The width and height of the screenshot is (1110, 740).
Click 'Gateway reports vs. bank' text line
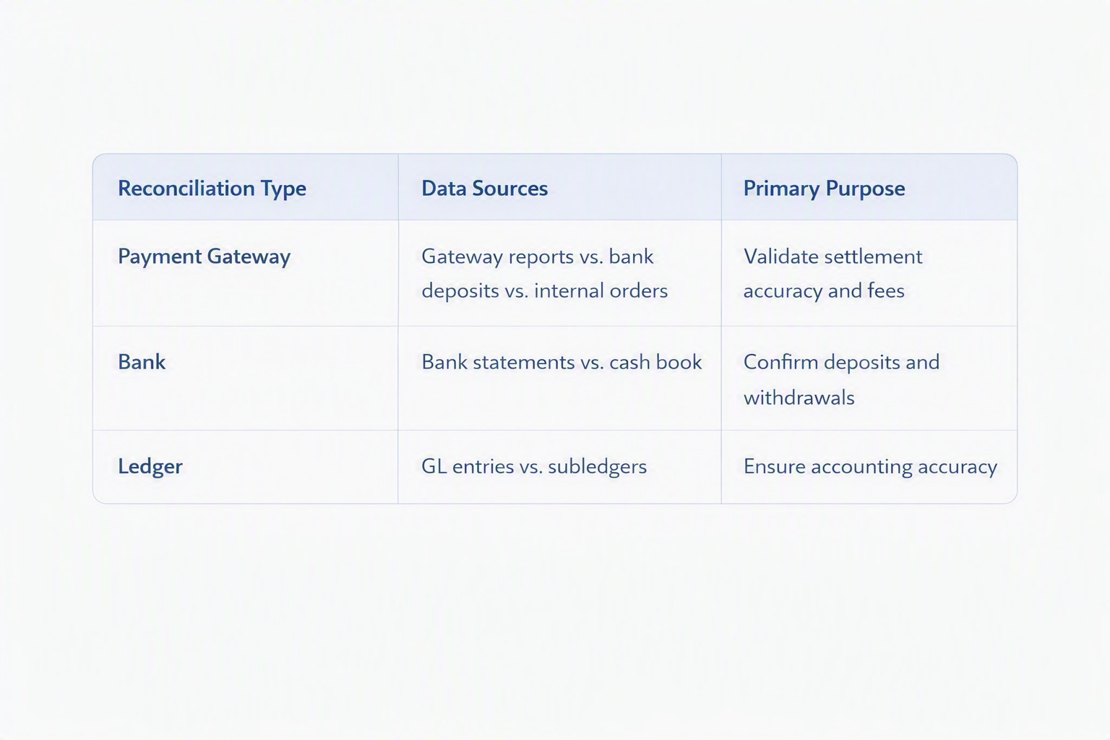pyautogui.click(x=537, y=257)
